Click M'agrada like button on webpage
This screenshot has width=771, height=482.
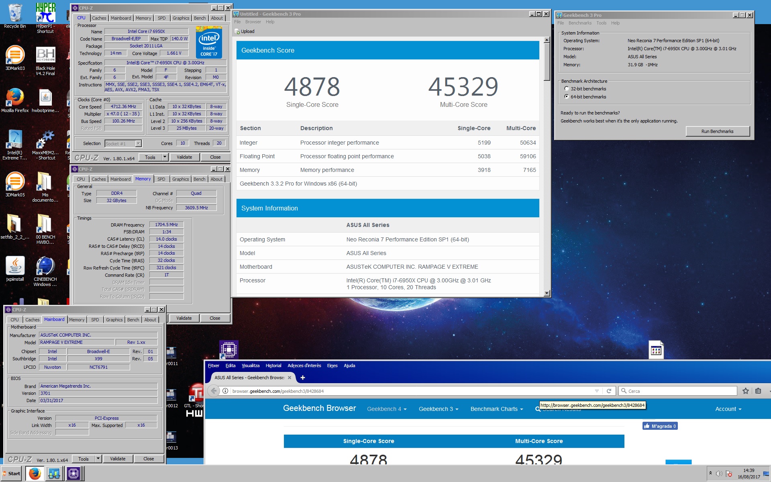click(x=660, y=426)
